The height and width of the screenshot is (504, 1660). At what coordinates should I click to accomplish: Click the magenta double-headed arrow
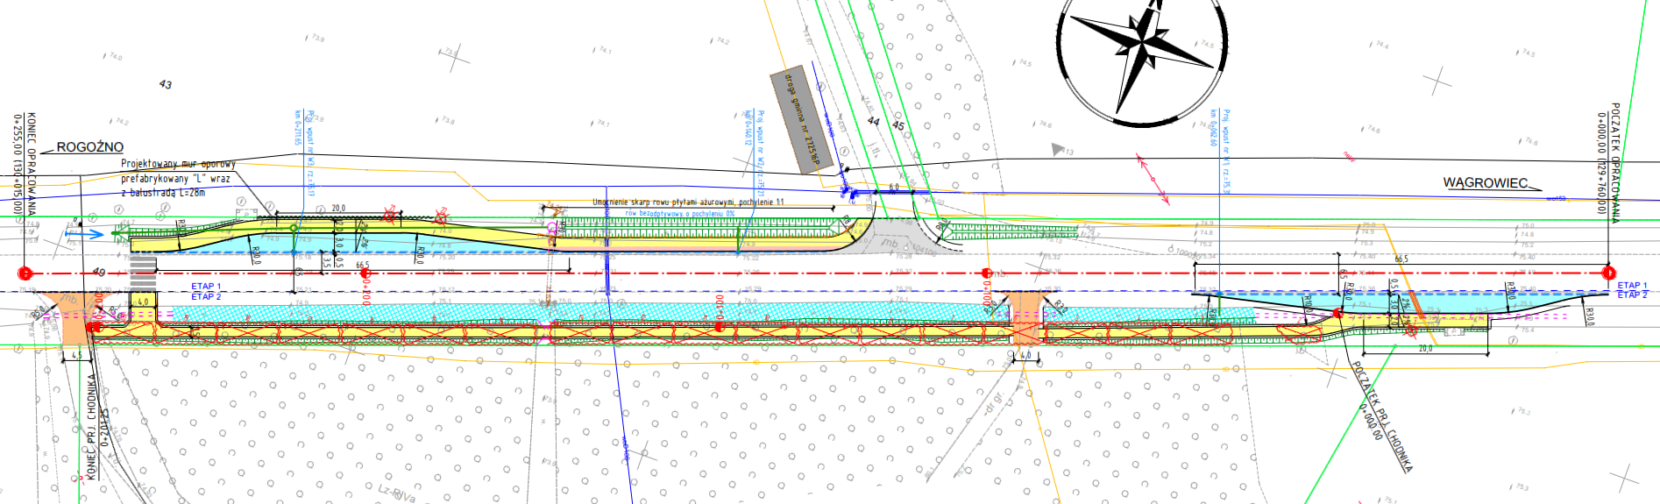pos(1153,179)
